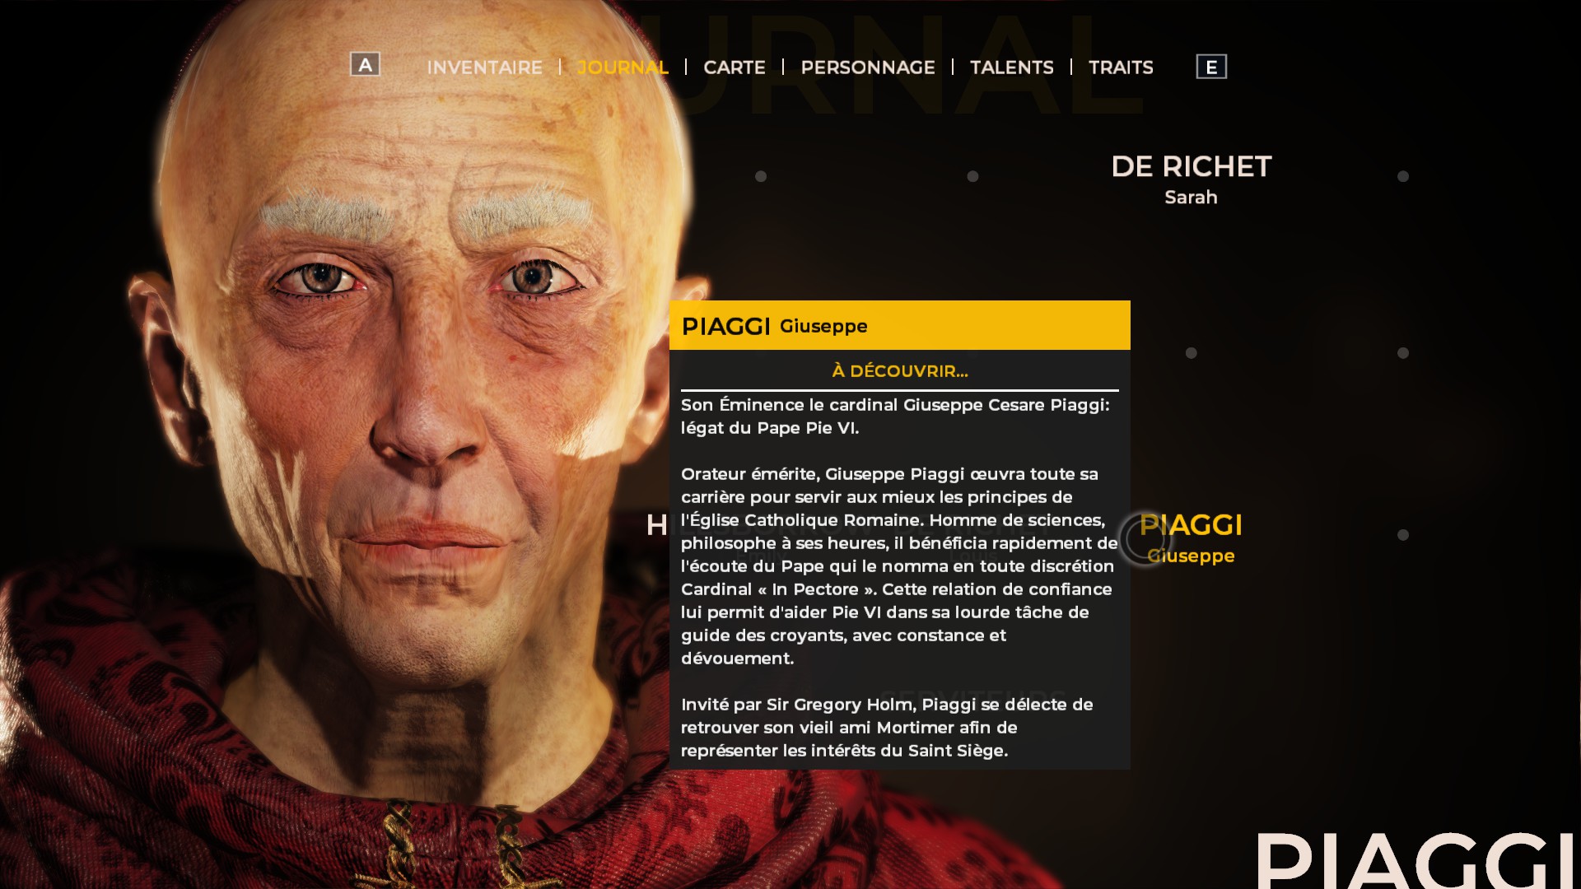The image size is (1581, 889).
Task: Select the highlighted JOURNAL tab
Action: pos(623,67)
